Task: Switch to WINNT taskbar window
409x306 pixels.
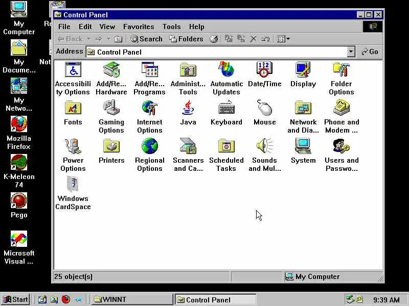Action: [132, 299]
